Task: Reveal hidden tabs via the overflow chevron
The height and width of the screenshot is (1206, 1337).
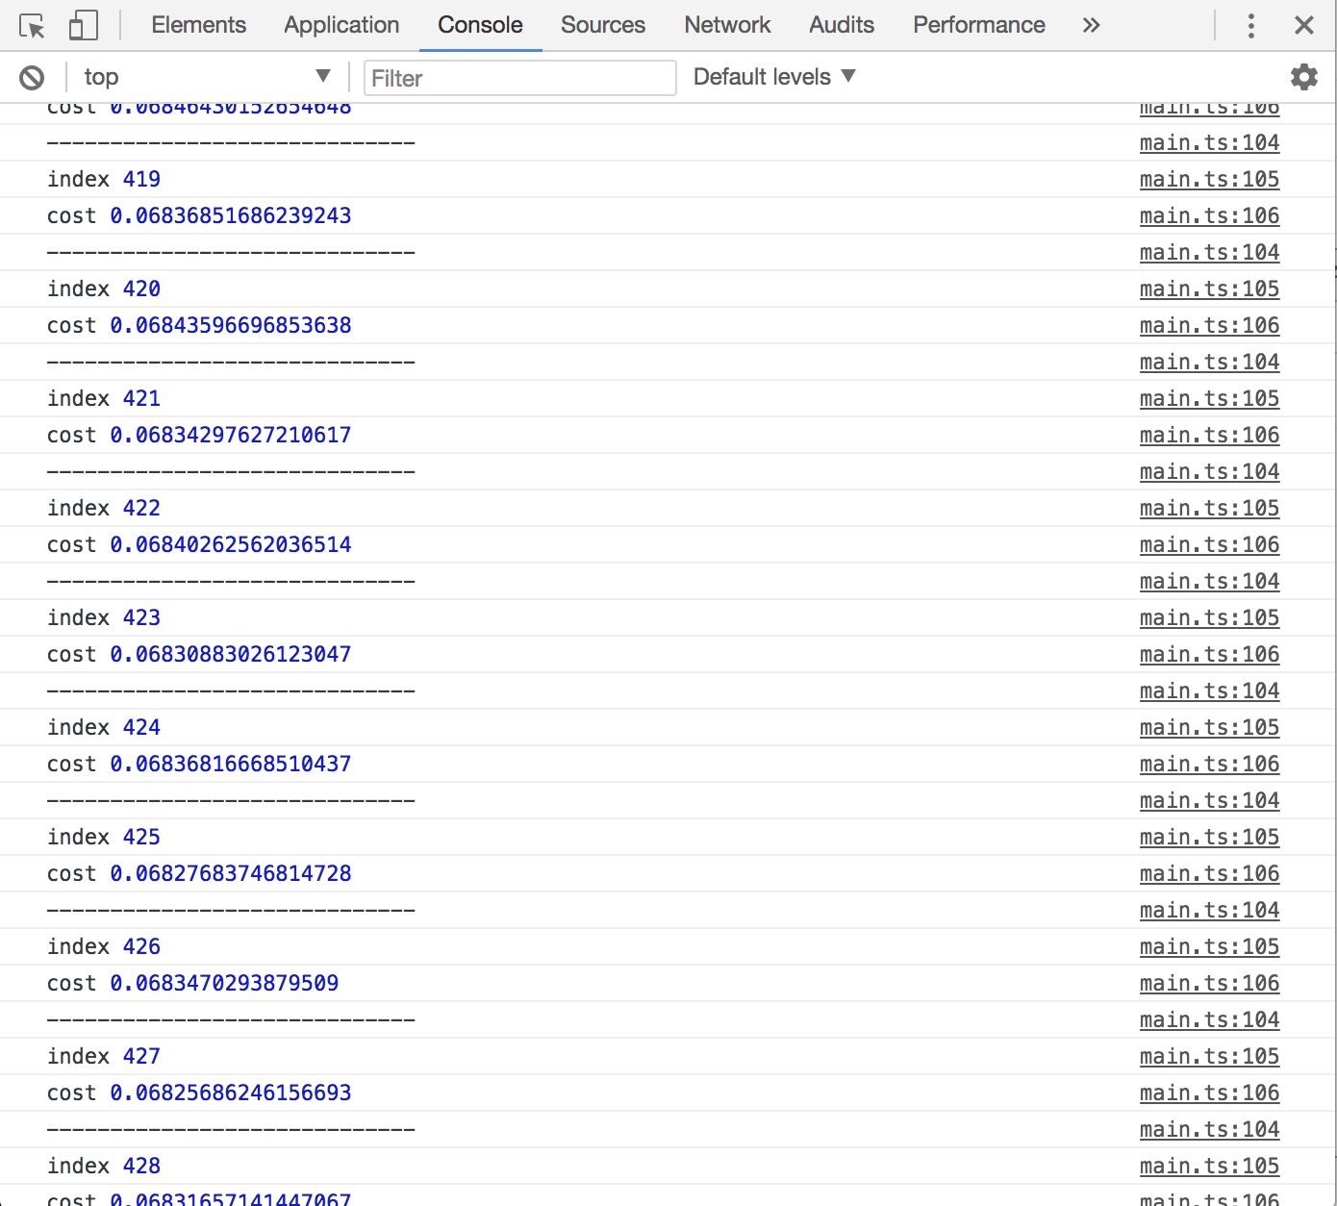Action: click(1091, 25)
